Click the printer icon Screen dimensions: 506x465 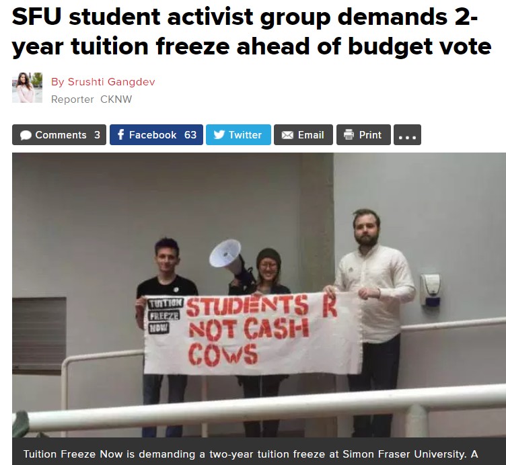click(349, 134)
